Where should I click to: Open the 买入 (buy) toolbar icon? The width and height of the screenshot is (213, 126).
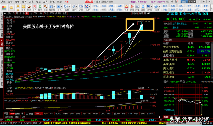point(34,8)
